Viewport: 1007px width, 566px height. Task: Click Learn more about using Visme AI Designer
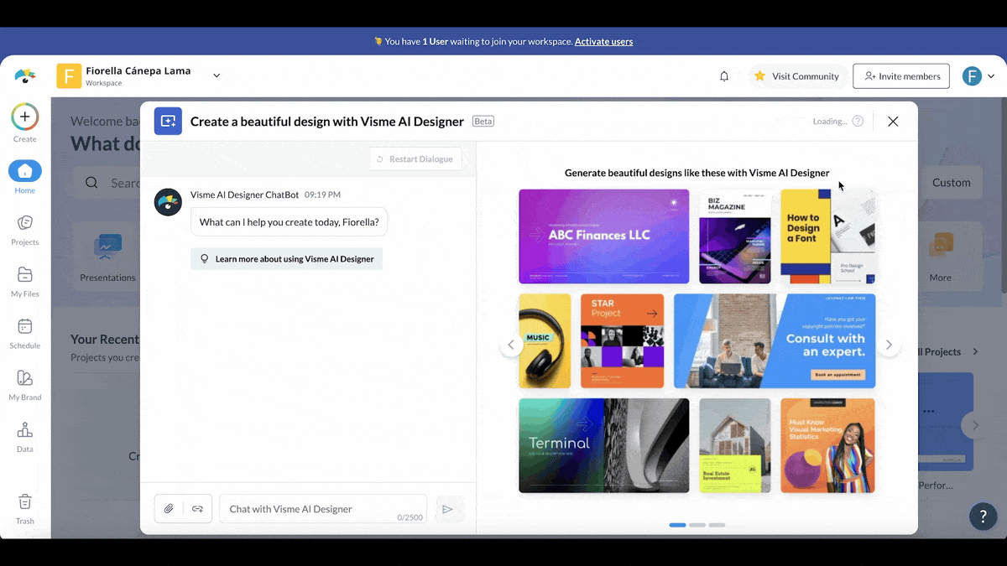click(x=286, y=259)
